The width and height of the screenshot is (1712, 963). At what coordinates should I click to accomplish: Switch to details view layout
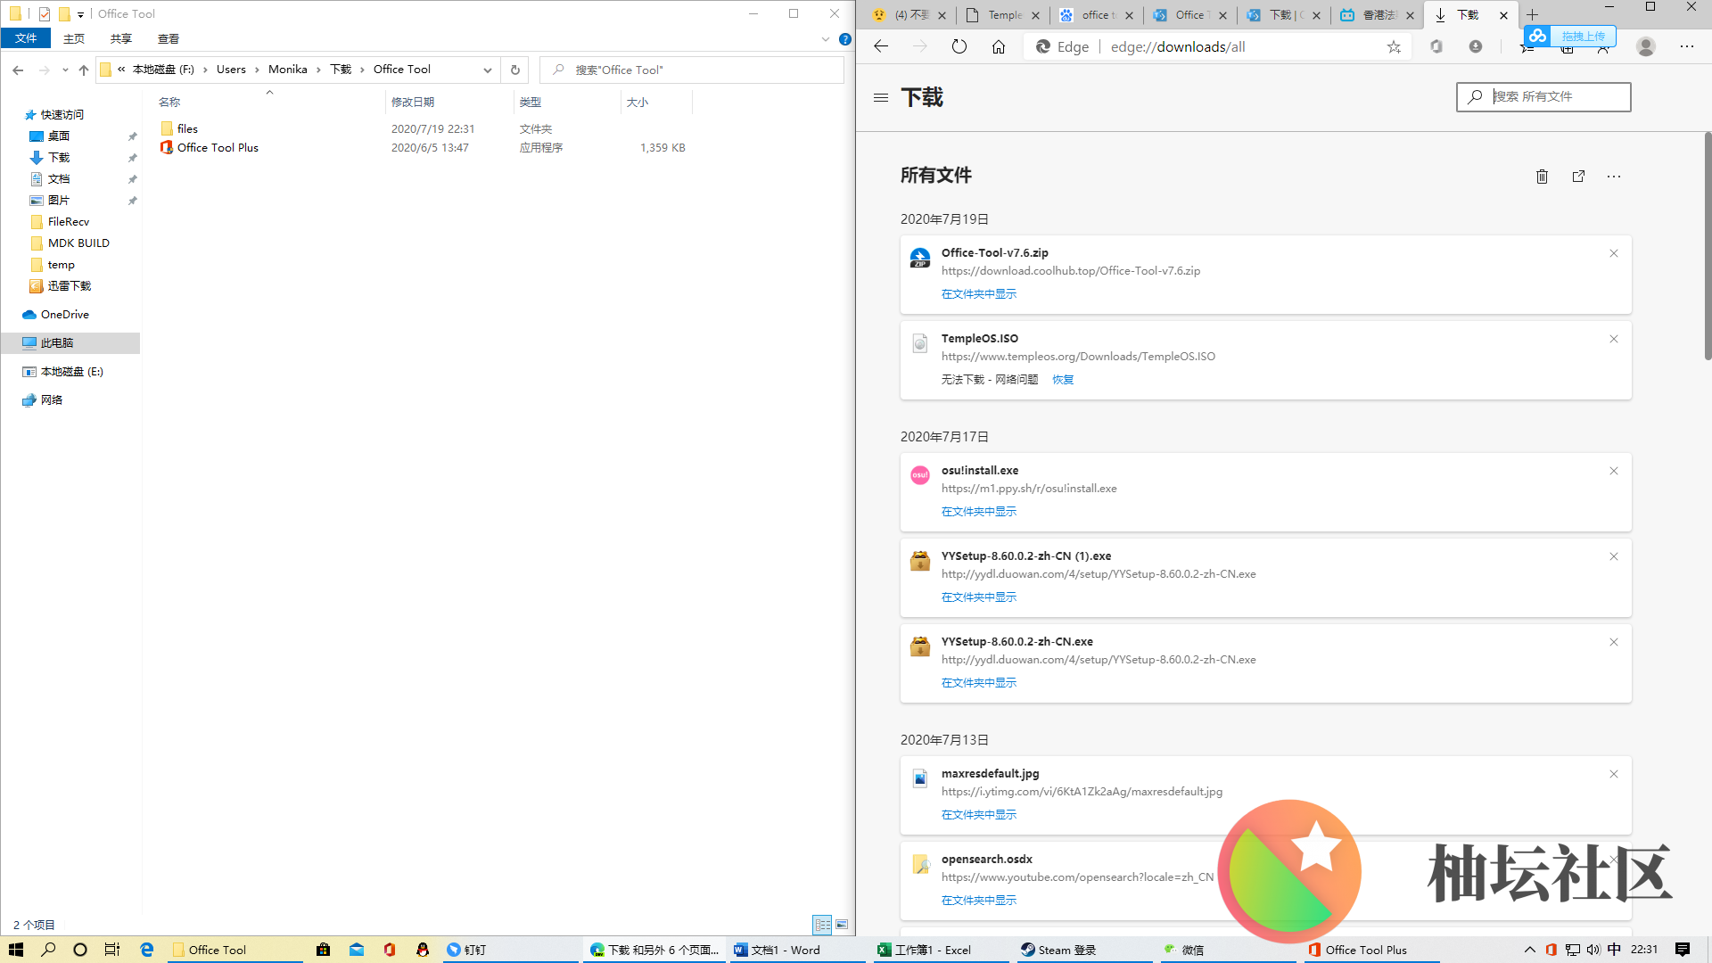tap(822, 925)
